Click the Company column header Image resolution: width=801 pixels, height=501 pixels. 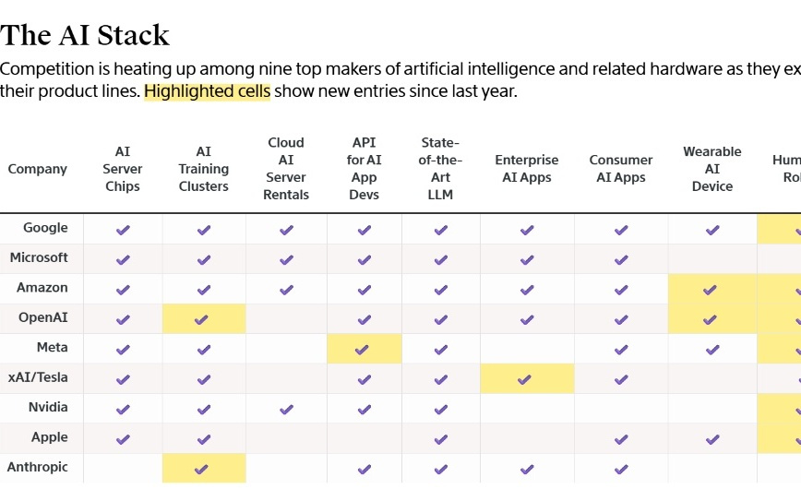click(38, 169)
